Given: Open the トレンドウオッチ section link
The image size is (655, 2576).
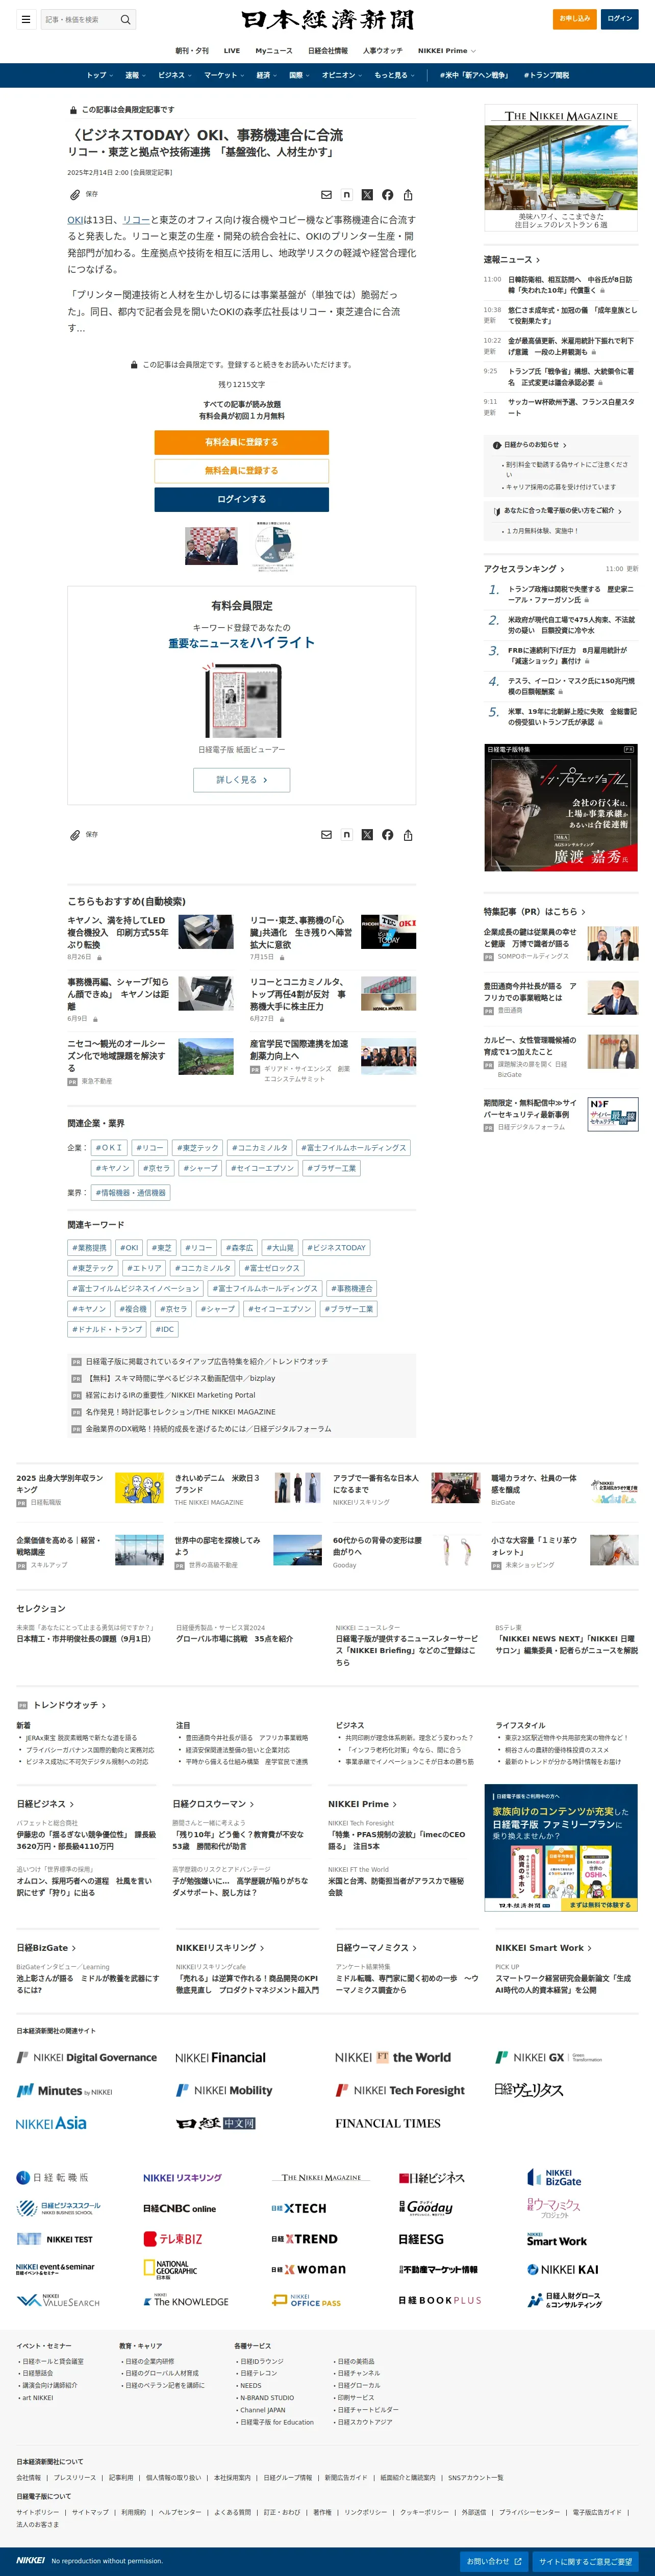Looking at the screenshot, I should pos(69,1705).
